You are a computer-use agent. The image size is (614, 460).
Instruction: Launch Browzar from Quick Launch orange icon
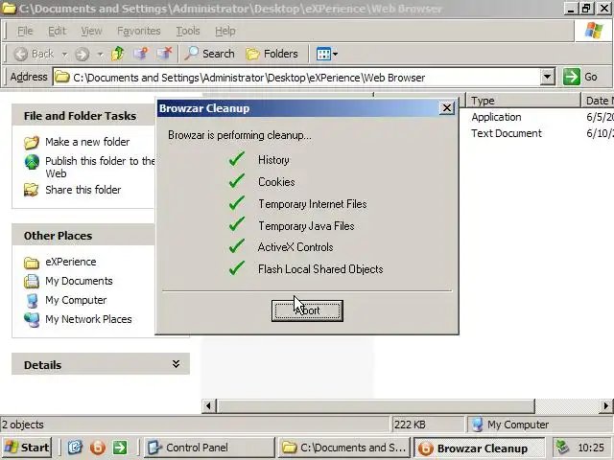(98, 448)
